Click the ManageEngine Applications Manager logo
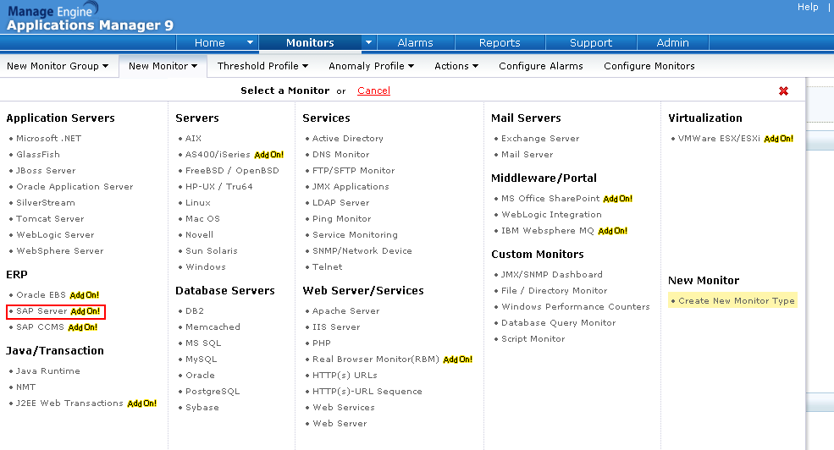The width and height of the screenshot is (834, 450). pos(90,17)
